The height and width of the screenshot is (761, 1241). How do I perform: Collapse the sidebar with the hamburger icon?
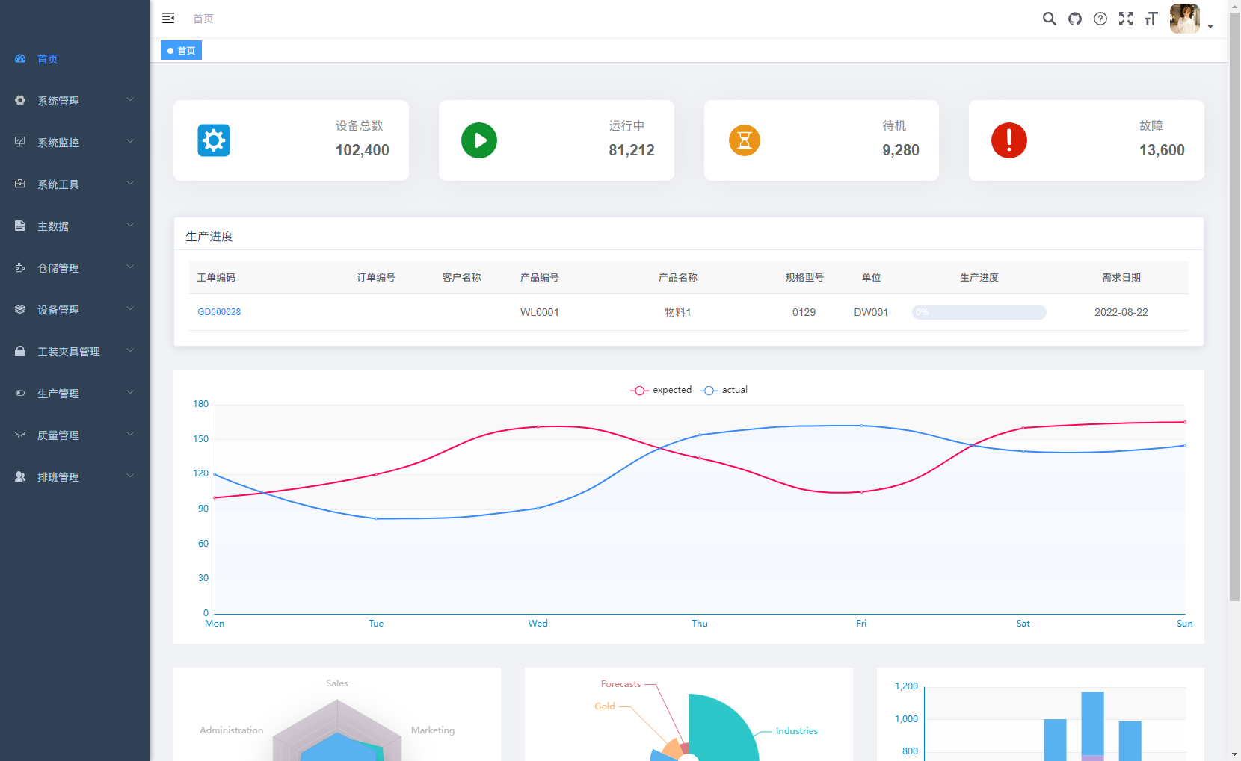[168, 18]
